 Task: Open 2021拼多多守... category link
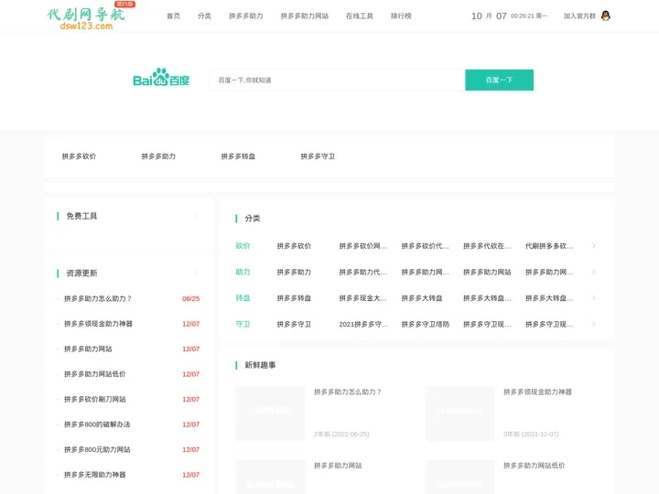pos(363,324)
